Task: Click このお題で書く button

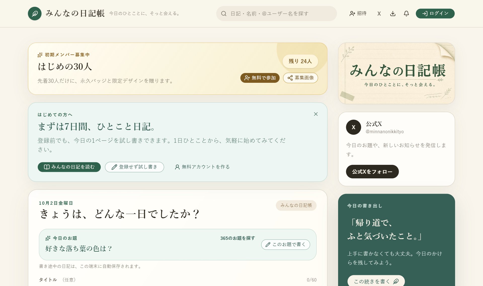Action: click(286, 245)
